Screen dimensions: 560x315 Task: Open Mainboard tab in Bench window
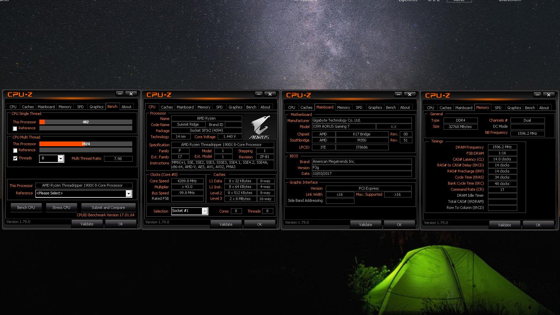click(x=46, y=107)
